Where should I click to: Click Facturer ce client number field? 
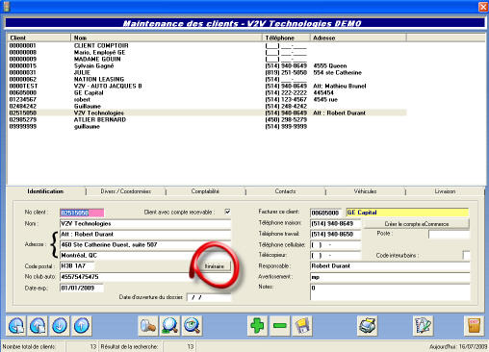point(325,213)
